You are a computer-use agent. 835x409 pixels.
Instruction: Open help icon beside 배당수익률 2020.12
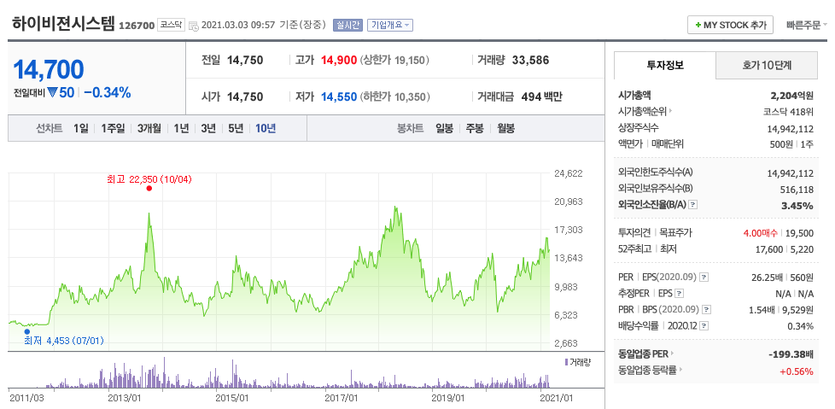click(704, 326)
